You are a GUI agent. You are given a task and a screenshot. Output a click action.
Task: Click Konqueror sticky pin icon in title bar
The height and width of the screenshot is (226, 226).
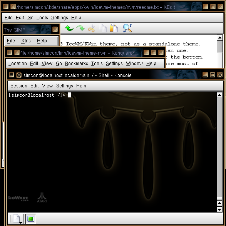pyautogui.click(x=17, y=52)
